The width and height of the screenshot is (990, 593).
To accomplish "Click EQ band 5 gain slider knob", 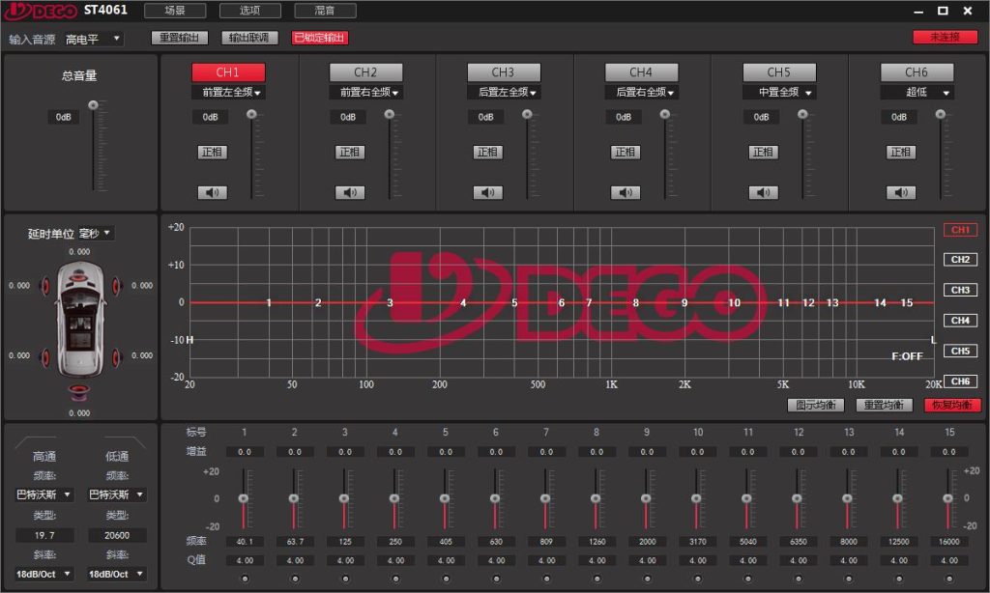I will coord(445,498).
